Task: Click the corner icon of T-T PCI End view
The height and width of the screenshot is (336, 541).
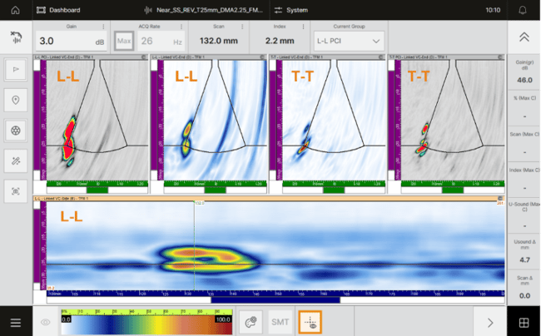Action: pyautogui.click(x=500, y=57)
